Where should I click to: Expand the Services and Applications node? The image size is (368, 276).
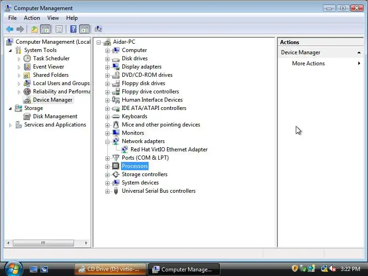coord(10,125)
